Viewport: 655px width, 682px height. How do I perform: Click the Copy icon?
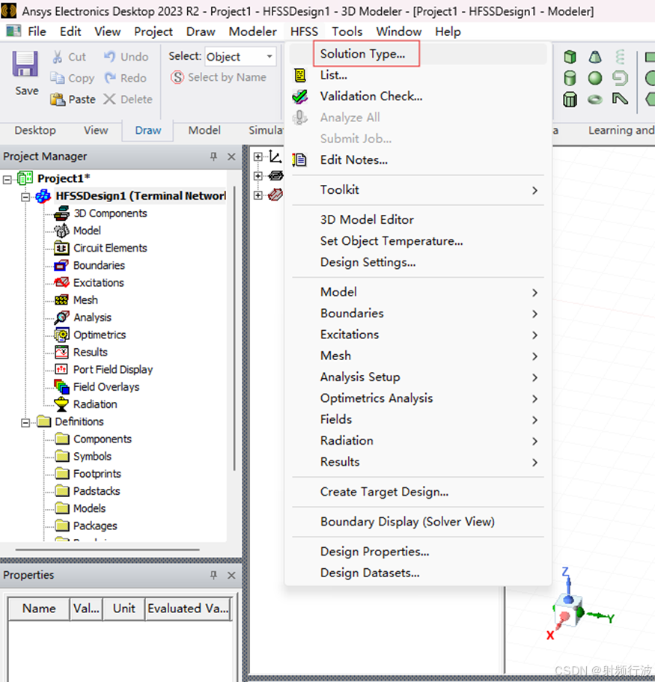pos(58,78)
